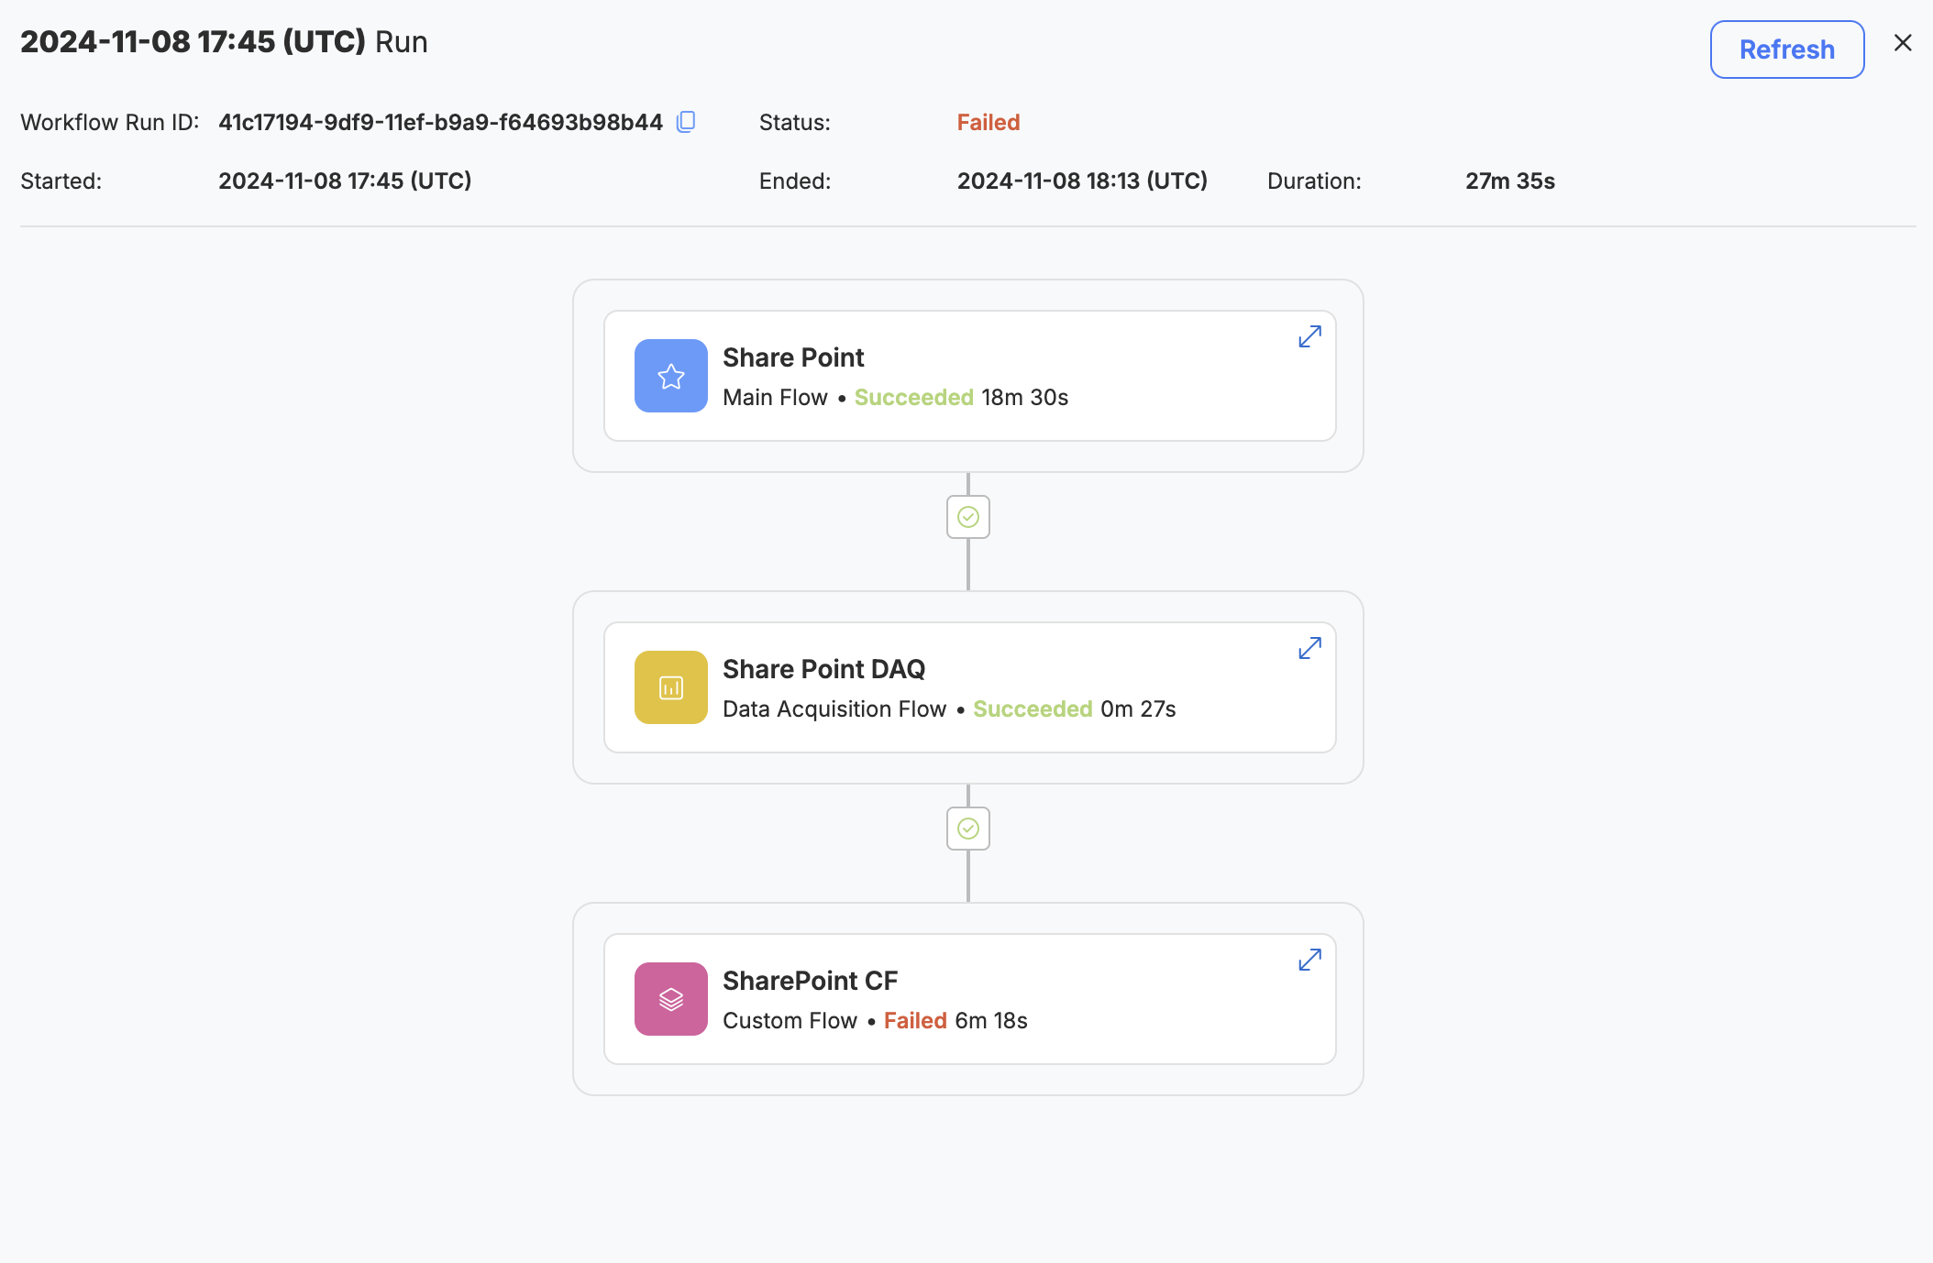Click the Started time value
1933x1263 pixels.
[x=345, y=181]
